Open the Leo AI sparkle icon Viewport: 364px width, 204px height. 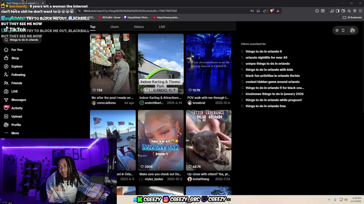pyautogui.click(x=349, y=11)
